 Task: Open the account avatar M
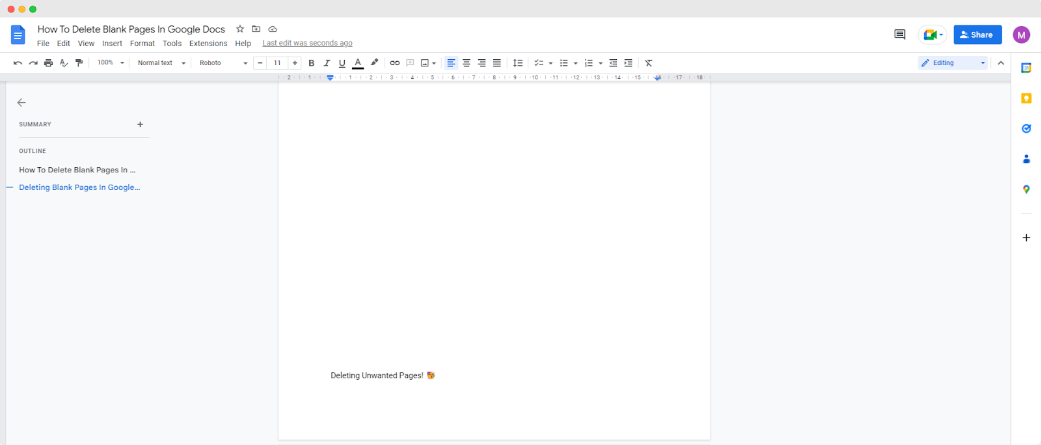pyautogui.click(x=1021, y=35)
